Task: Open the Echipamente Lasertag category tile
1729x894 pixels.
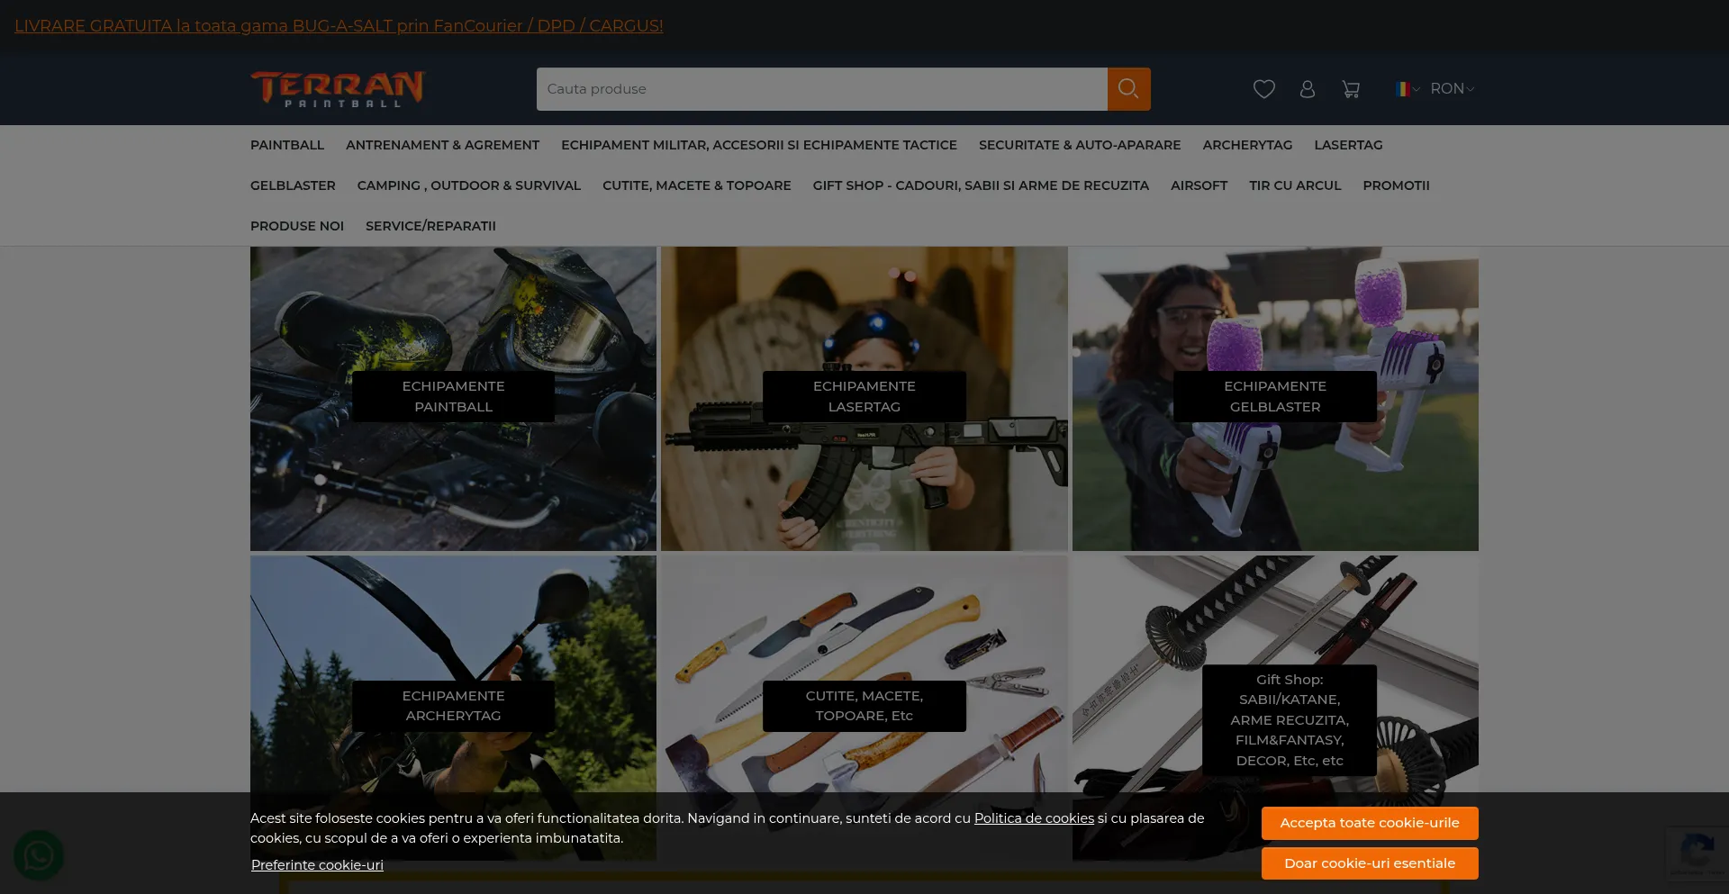Action: (864, 397)
